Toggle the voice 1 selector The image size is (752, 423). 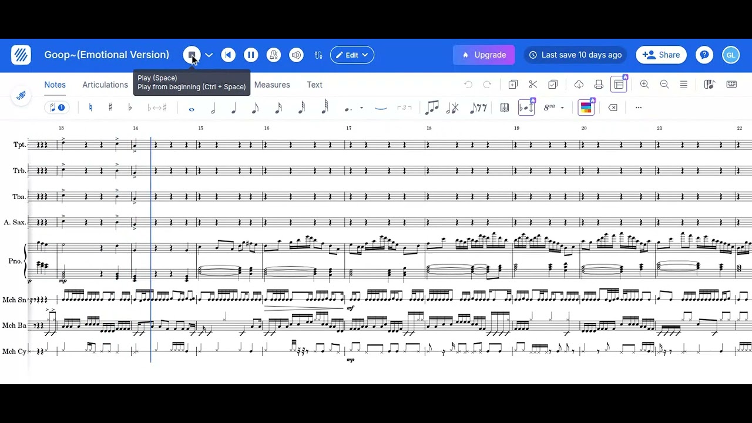coord(57,108)
